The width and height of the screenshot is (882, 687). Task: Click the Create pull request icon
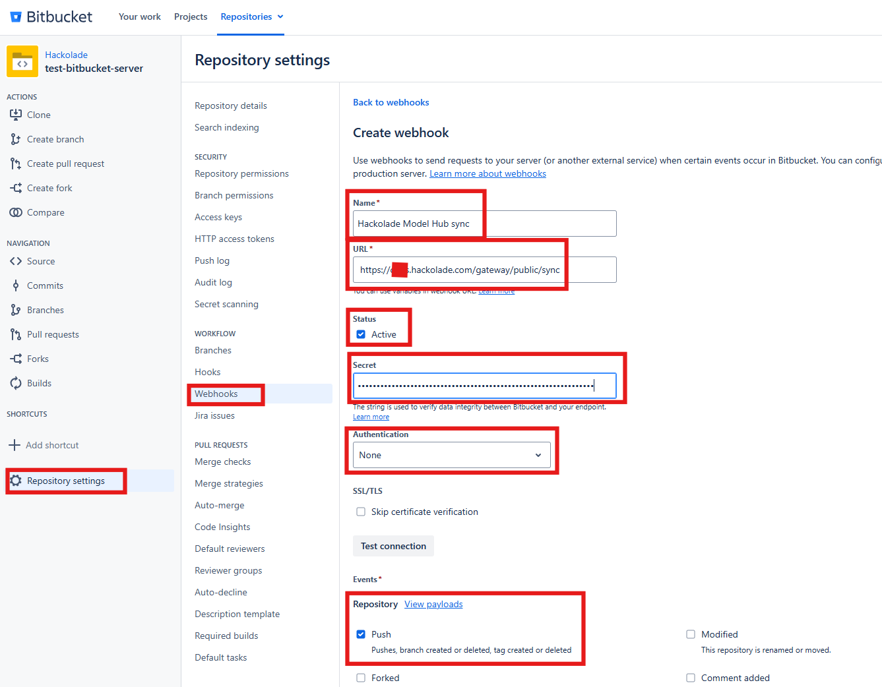(x=16, y=164)
